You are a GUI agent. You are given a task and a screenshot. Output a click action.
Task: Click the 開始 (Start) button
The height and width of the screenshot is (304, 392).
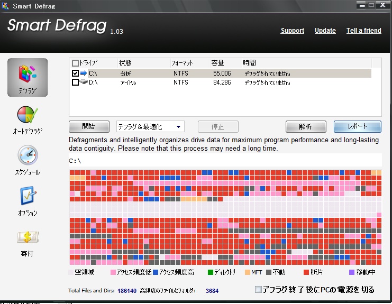click(x=89, y=126)
